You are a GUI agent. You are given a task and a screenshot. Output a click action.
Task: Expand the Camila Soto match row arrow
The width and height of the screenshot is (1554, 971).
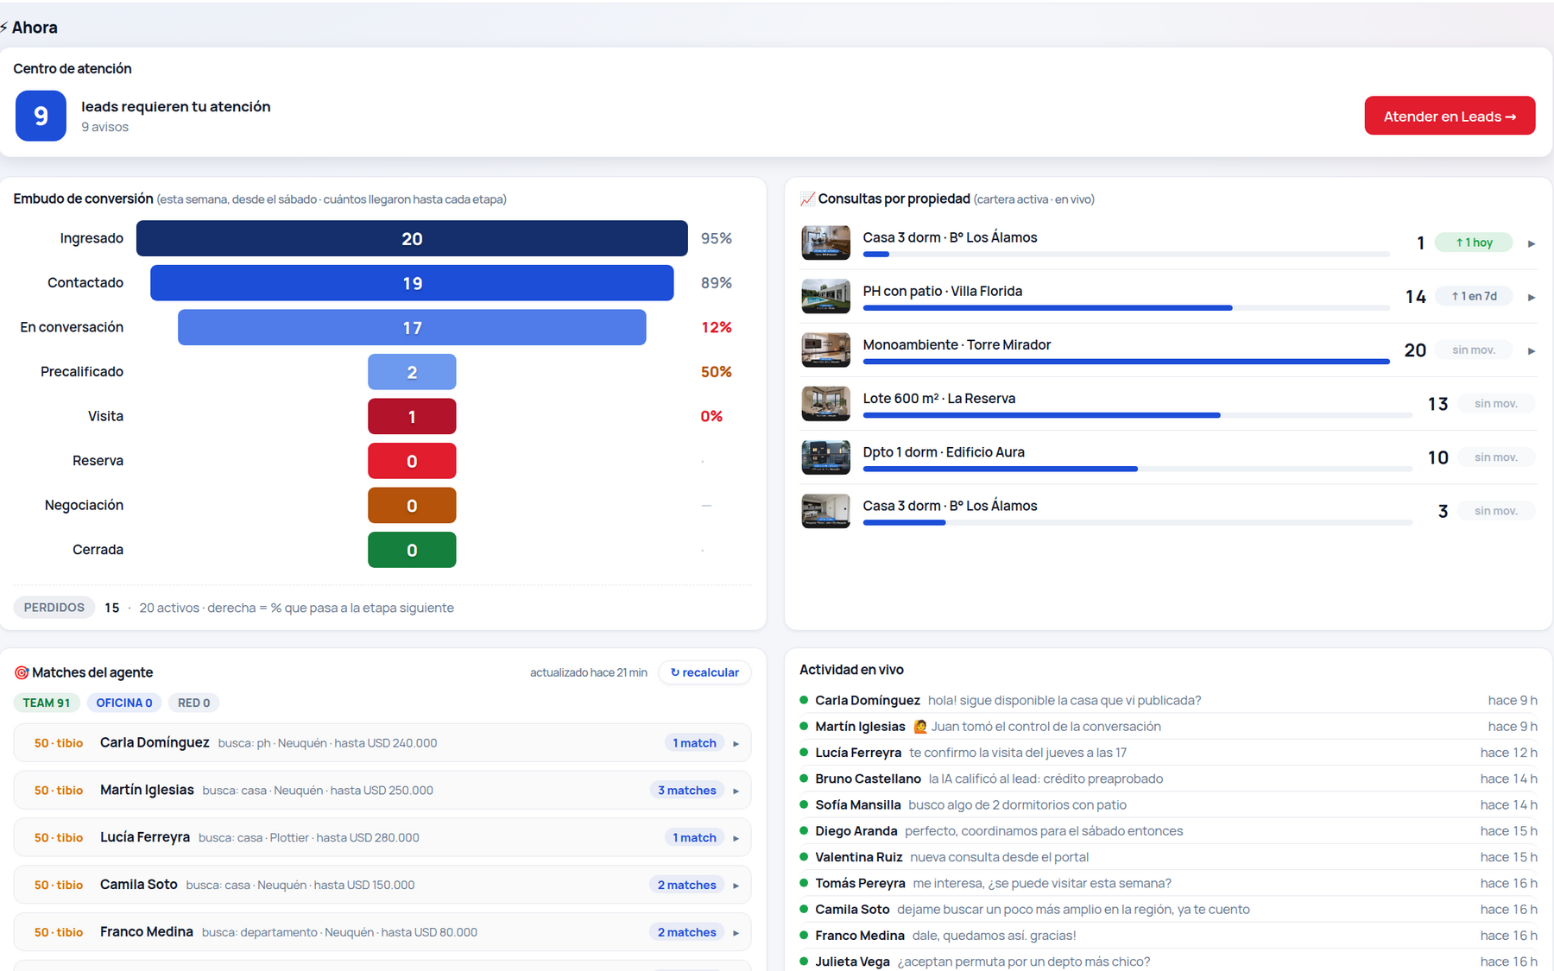point(736,886)
